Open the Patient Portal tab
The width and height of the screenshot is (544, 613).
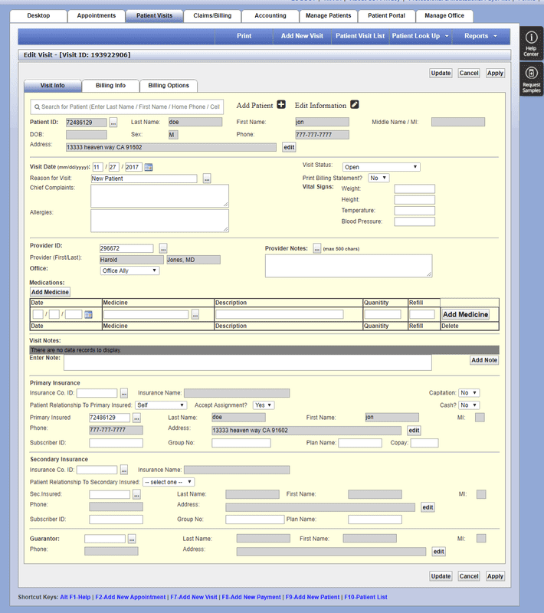386,16
